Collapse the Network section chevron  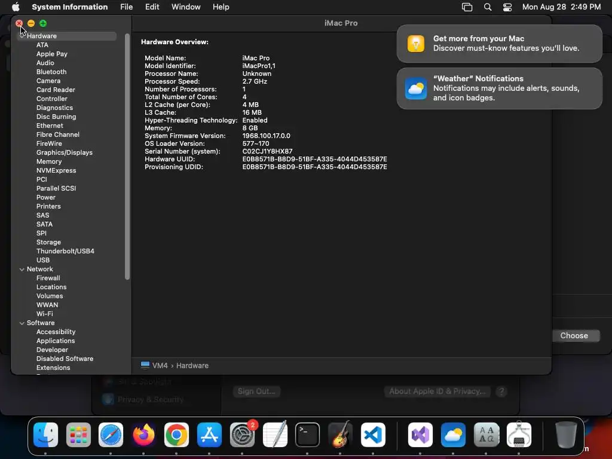coord(22,270)
